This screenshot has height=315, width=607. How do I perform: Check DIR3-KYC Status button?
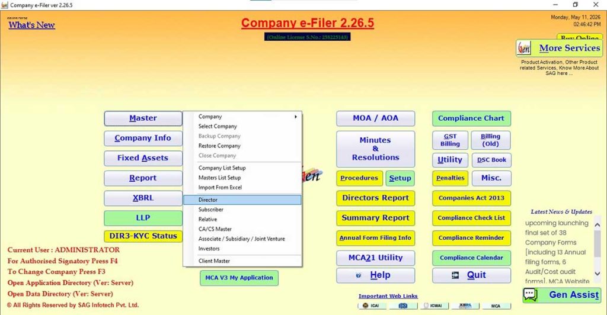143,236
